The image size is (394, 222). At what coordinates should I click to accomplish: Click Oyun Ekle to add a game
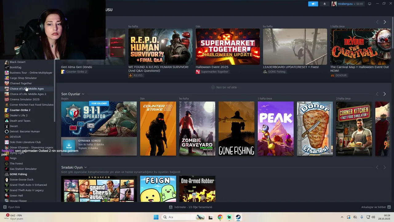12,207
